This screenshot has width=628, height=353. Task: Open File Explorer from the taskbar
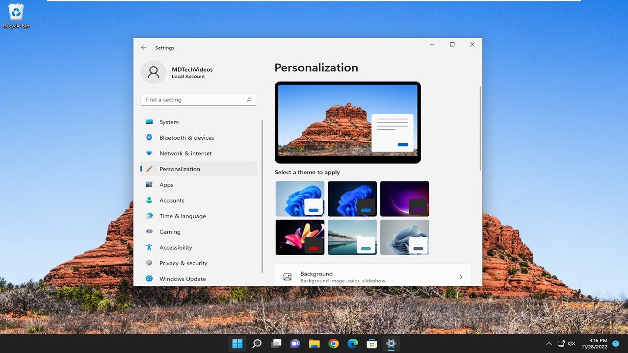coord(314,344)
